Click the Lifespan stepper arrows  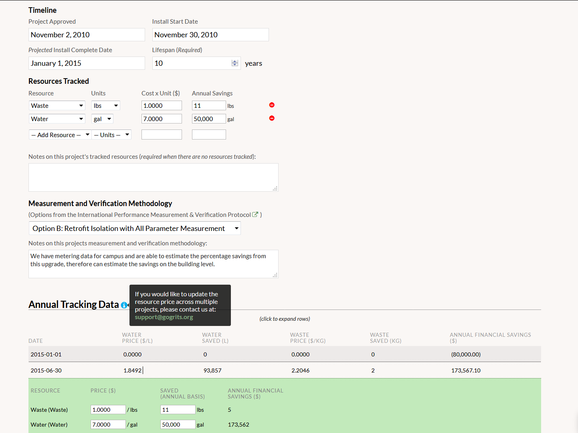235,63
